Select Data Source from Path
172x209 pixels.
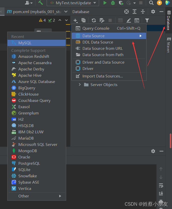point(109,55)
